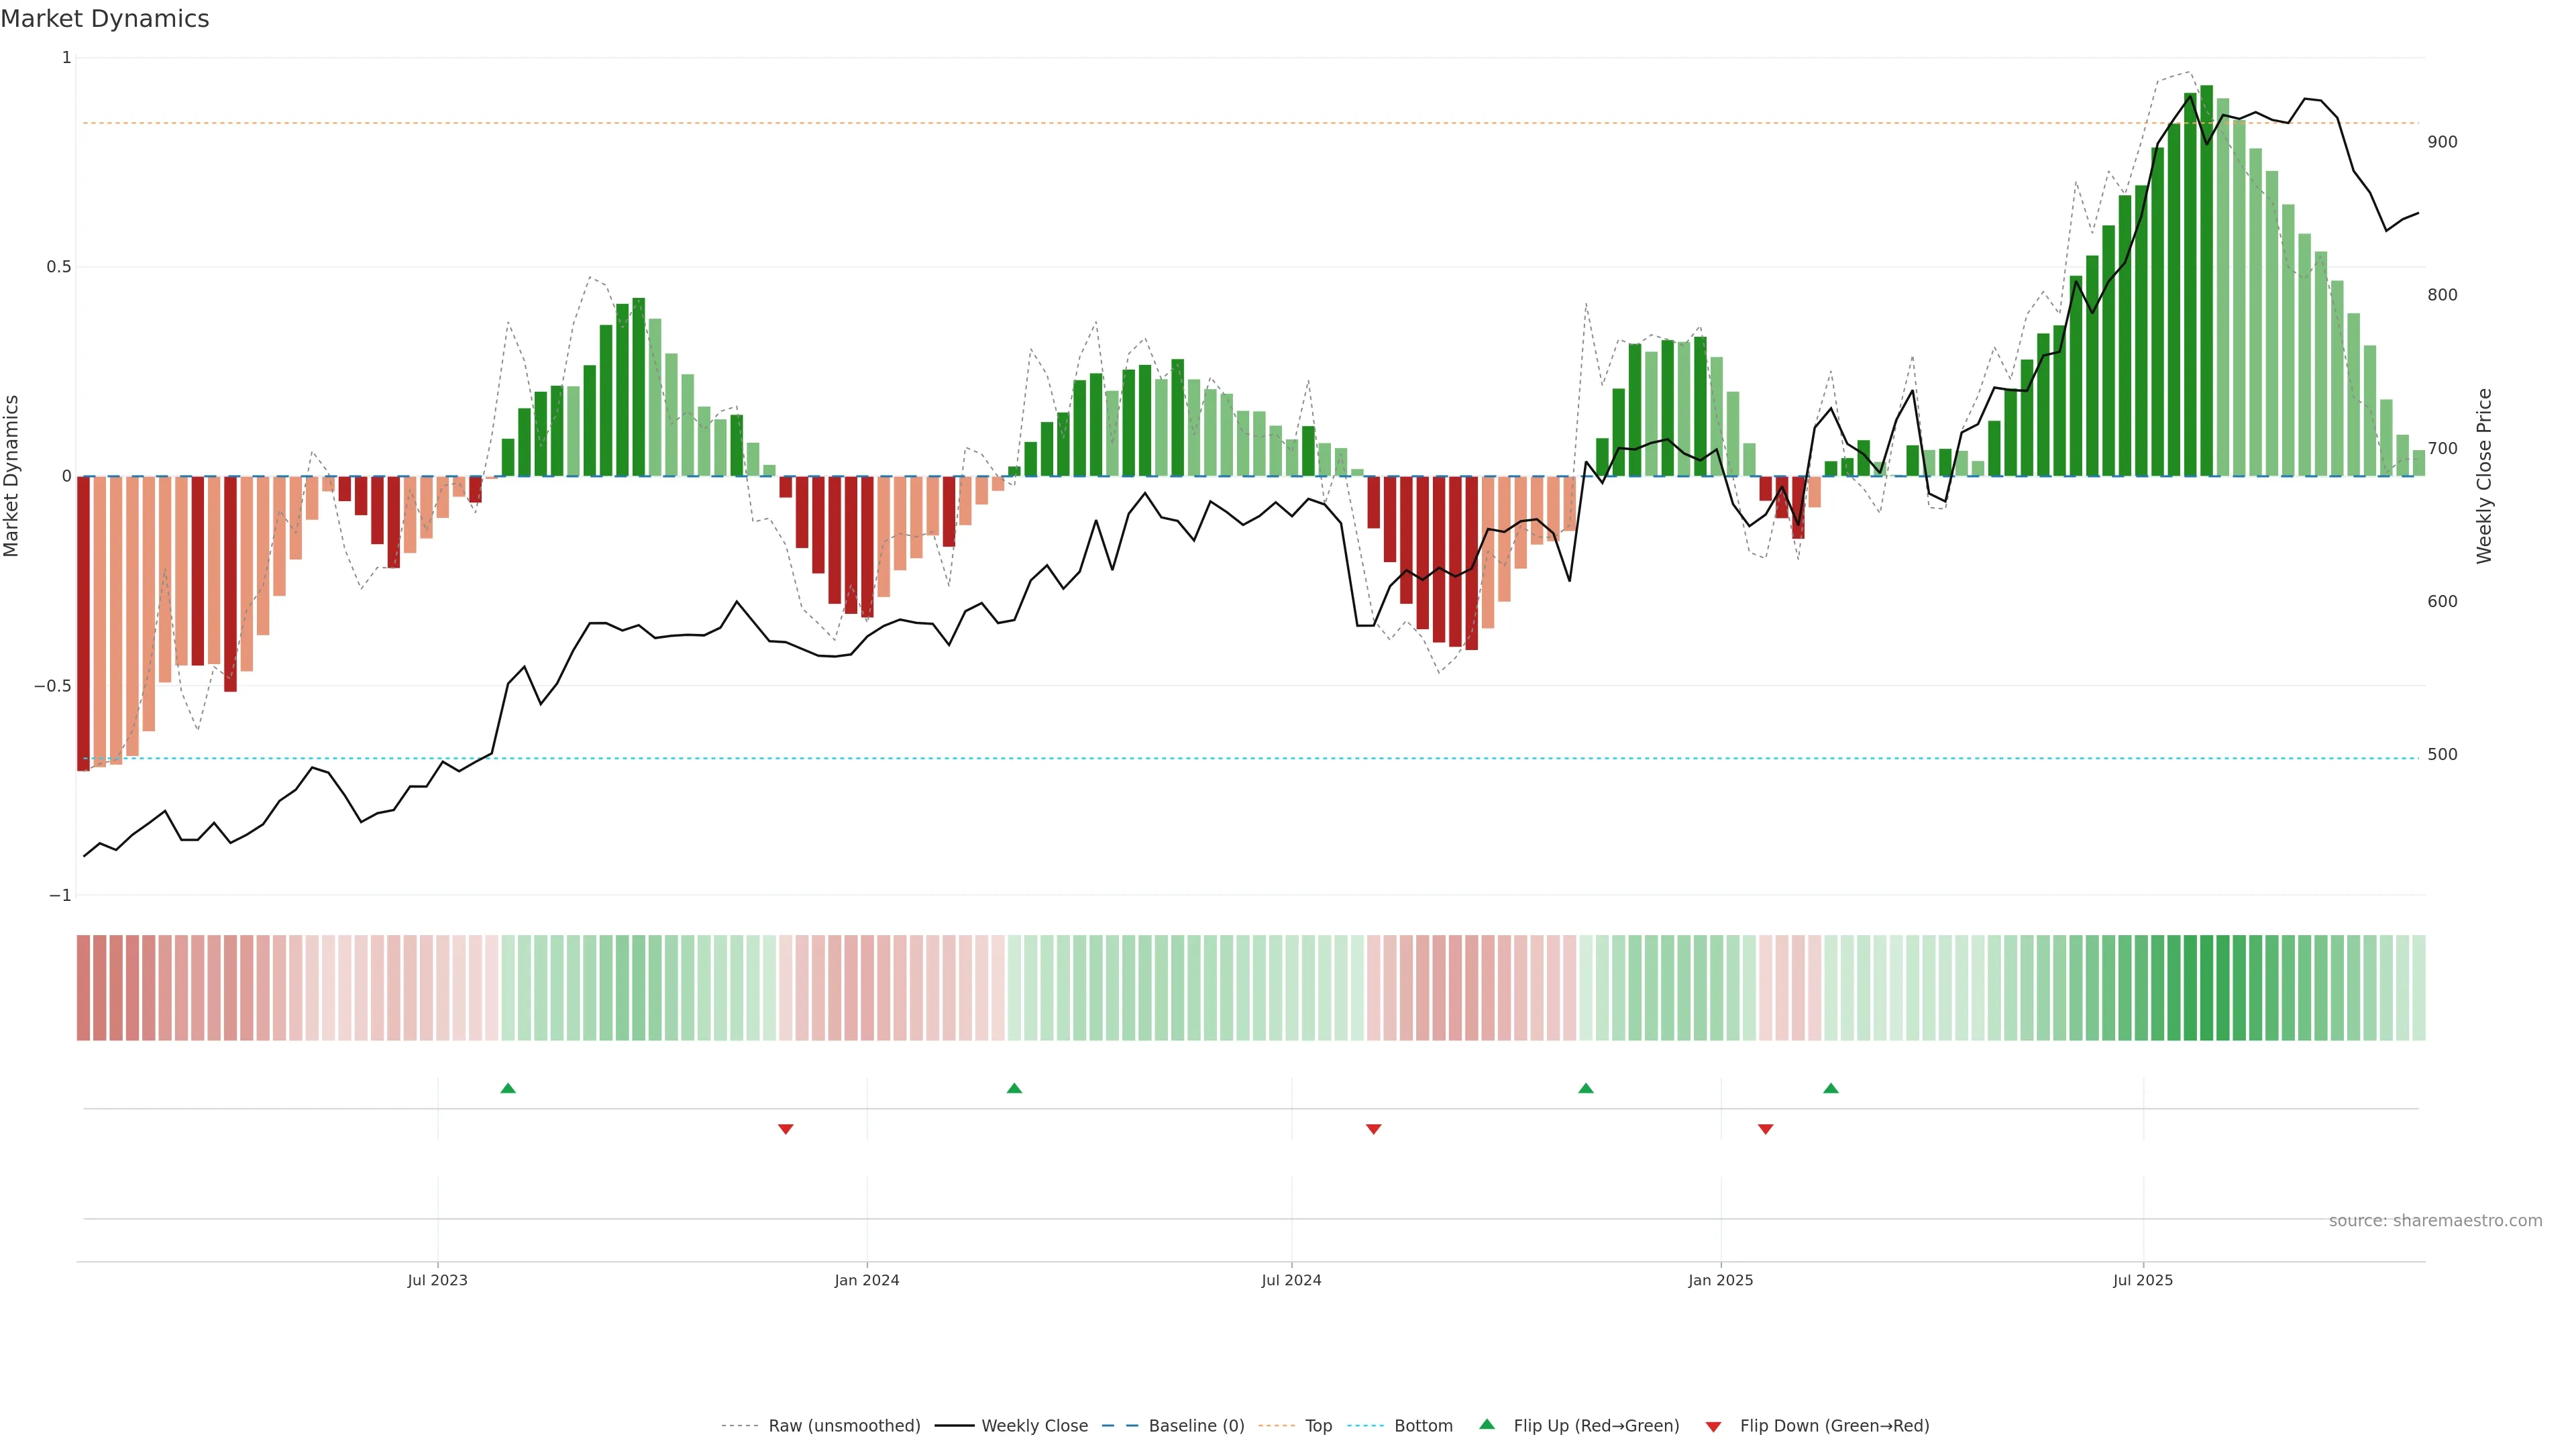Click the green flip-up triangle after Jul 2023

pos(508,1088)
